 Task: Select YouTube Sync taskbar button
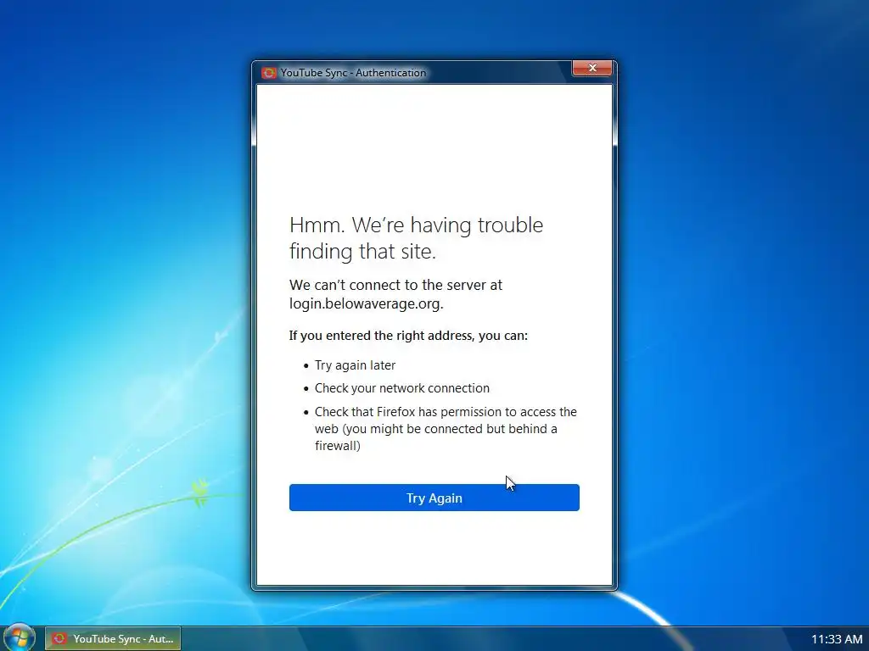(113, 639)
